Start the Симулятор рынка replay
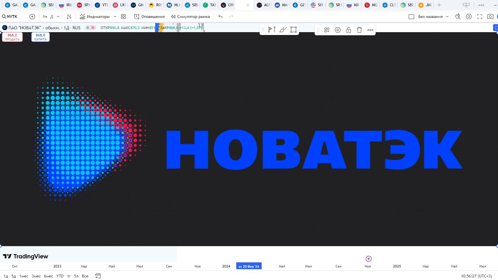The image size is (498, 280). pos(190,17)
